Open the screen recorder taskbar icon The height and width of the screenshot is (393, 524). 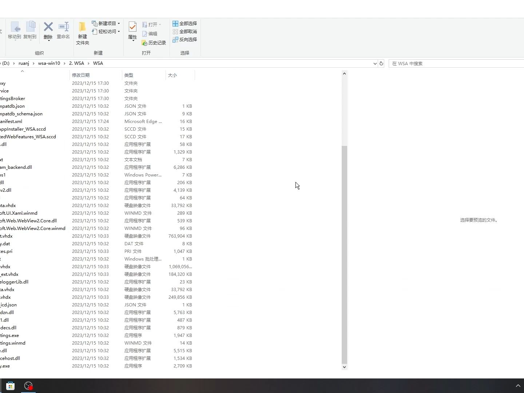(x=28, y=386)
